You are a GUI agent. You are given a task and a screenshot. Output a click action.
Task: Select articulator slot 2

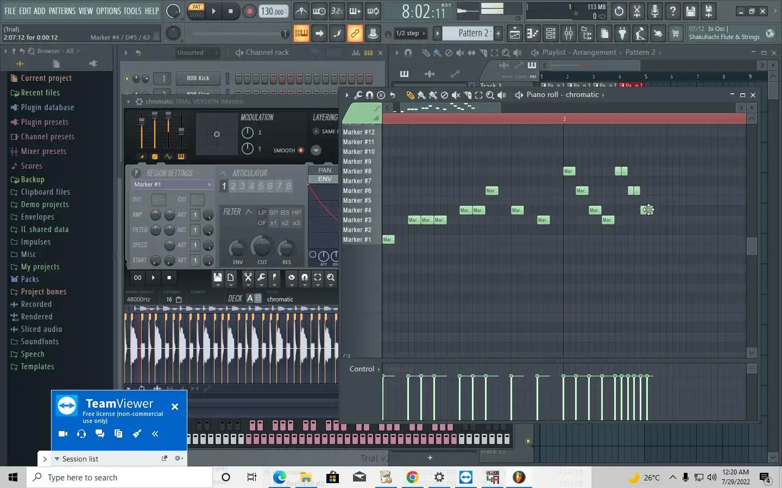[233, 186]
